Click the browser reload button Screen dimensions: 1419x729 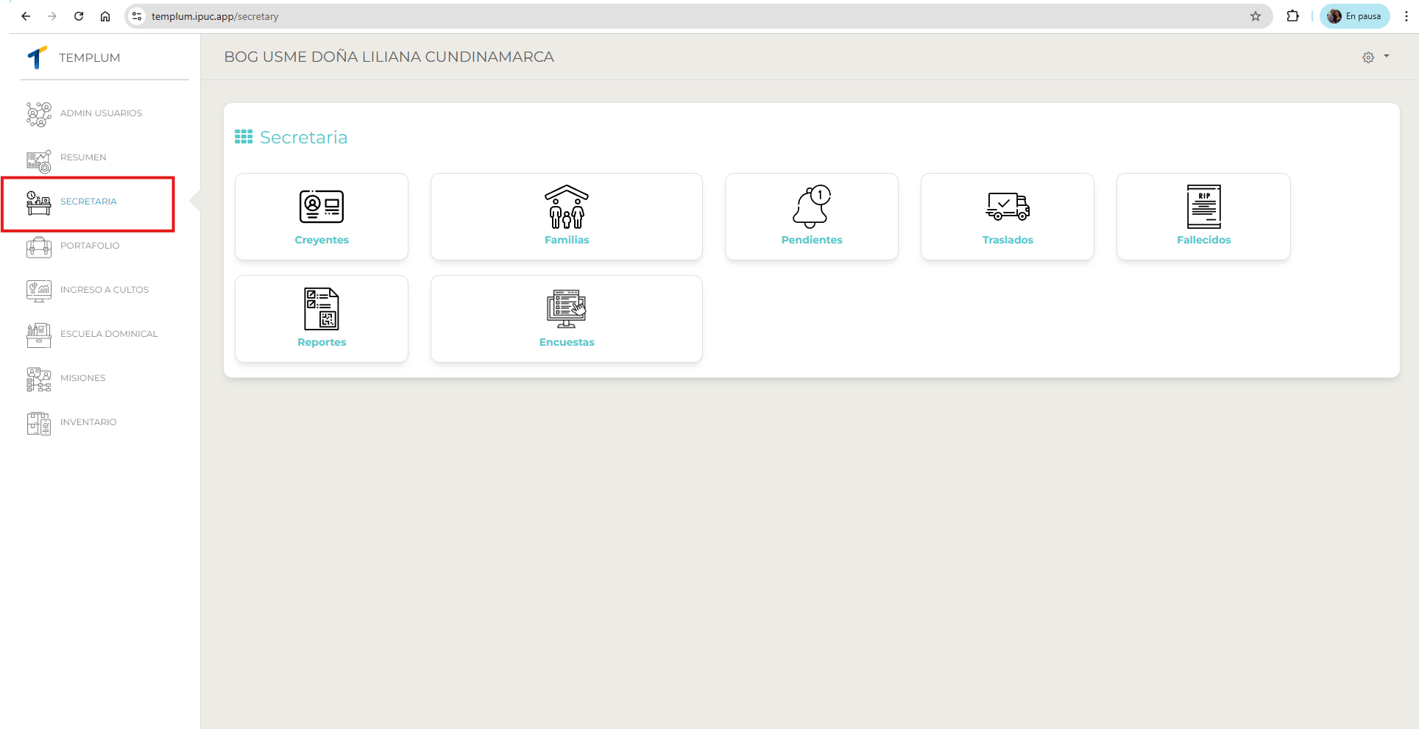pos(79,16)
